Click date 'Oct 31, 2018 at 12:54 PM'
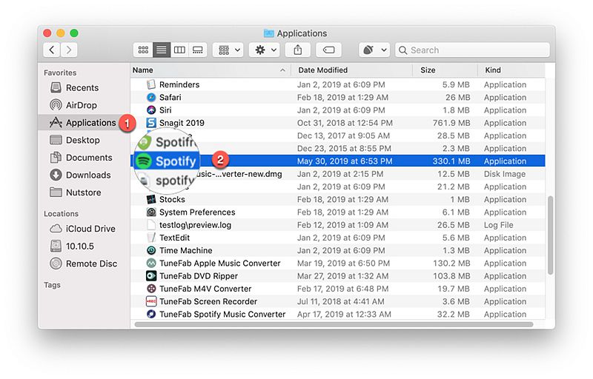Image resolution: width=593 pixels, height=379 pixels. tap(345, 123)
